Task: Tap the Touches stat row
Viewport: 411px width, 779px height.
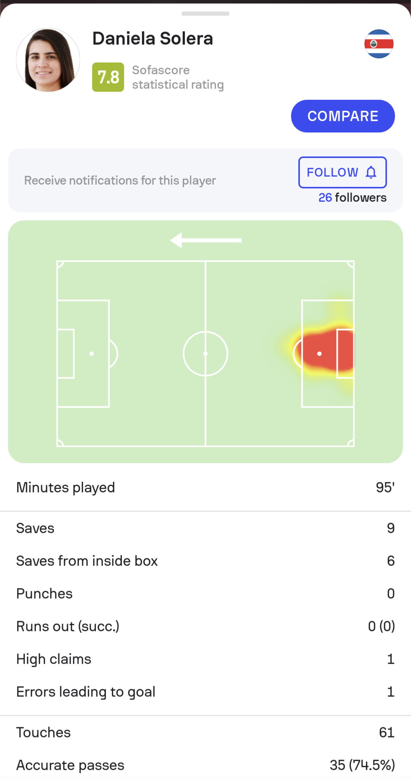Action: pyautogui.click(x=205, y=733)
